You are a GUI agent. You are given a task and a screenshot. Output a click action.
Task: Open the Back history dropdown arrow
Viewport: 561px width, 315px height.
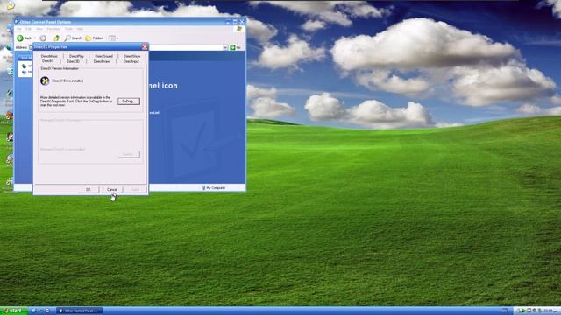pyautogui.click(x=35, y=38)
